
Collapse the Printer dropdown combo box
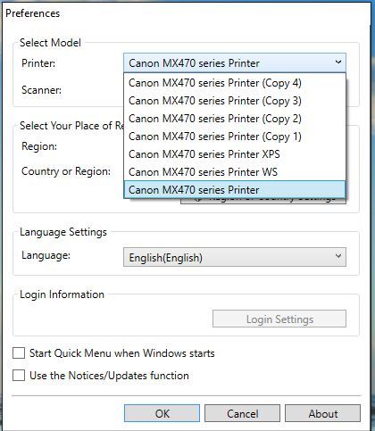click(235, 62)
